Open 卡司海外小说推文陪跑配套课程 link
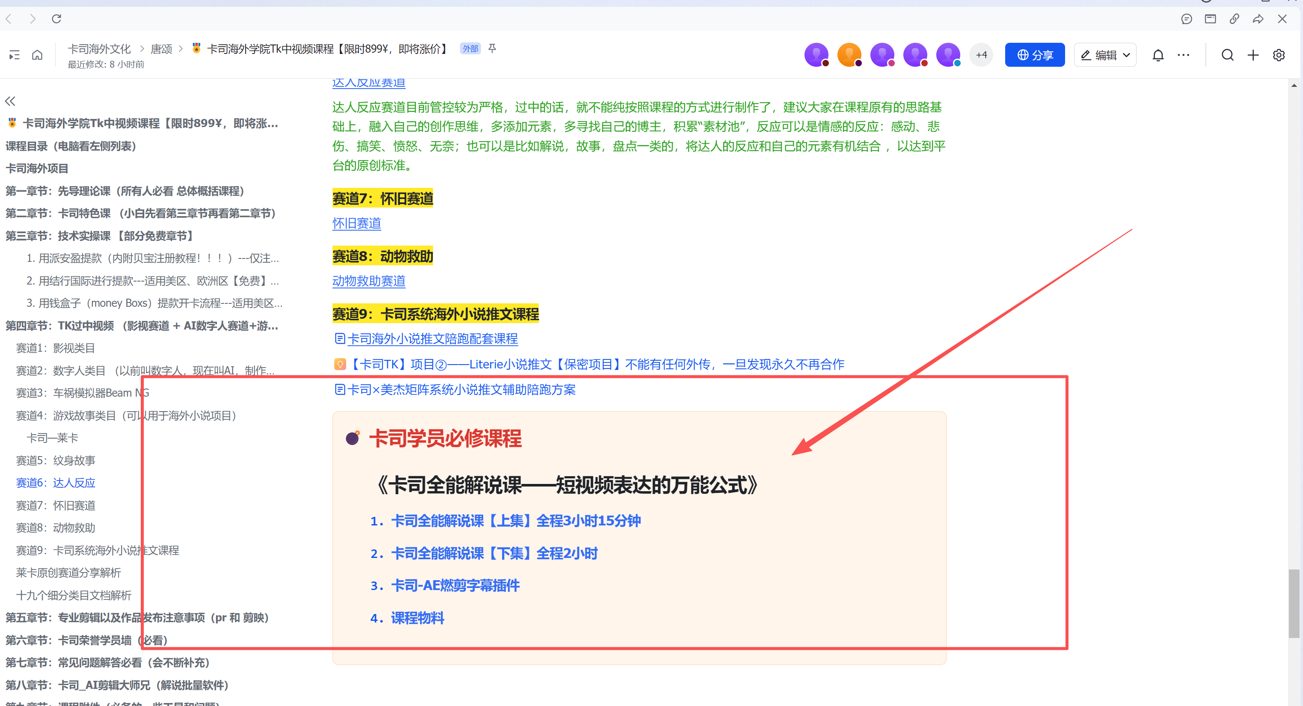The width and height of the screenshot is (1303, 706). pos(426,339)
